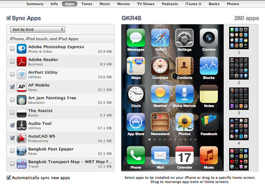Select the App Store icon

coord(136,122)
